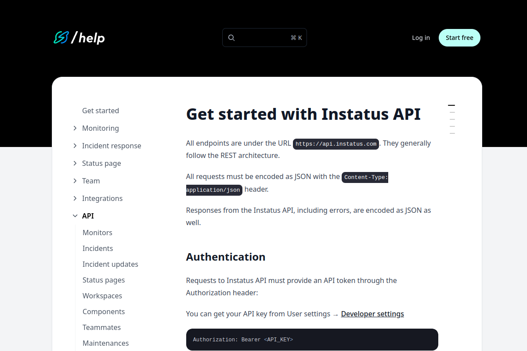Click the Authorization: Bearer code block
The image size is (527, 351).
tap(312, 340)
